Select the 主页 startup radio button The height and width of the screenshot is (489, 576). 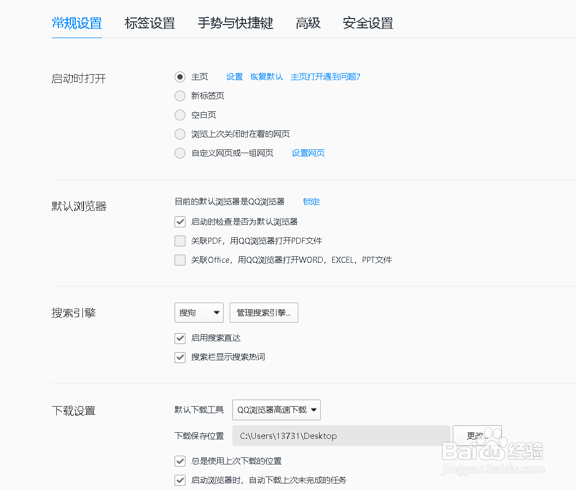click(180, 77)
